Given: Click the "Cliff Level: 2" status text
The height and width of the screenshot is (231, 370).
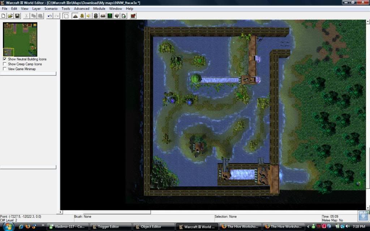Looking at the screenshot, I should pos(9,220).
